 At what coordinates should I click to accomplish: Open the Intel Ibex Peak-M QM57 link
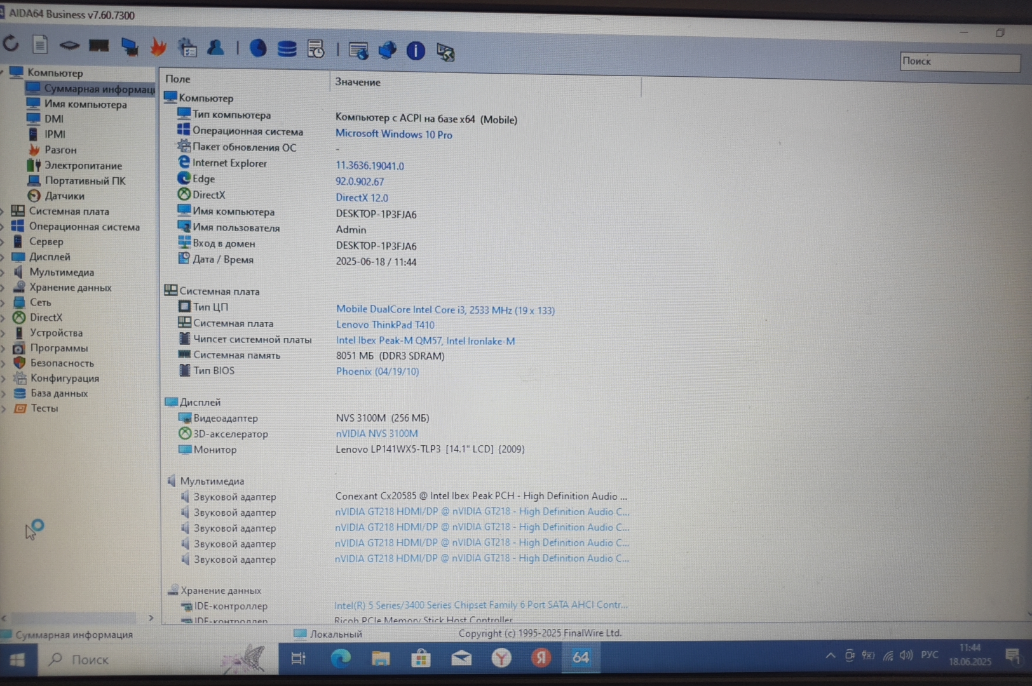425,340
